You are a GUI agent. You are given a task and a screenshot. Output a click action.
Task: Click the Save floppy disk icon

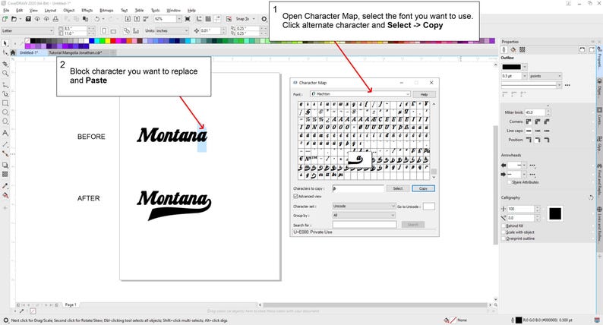pos(28,19)
